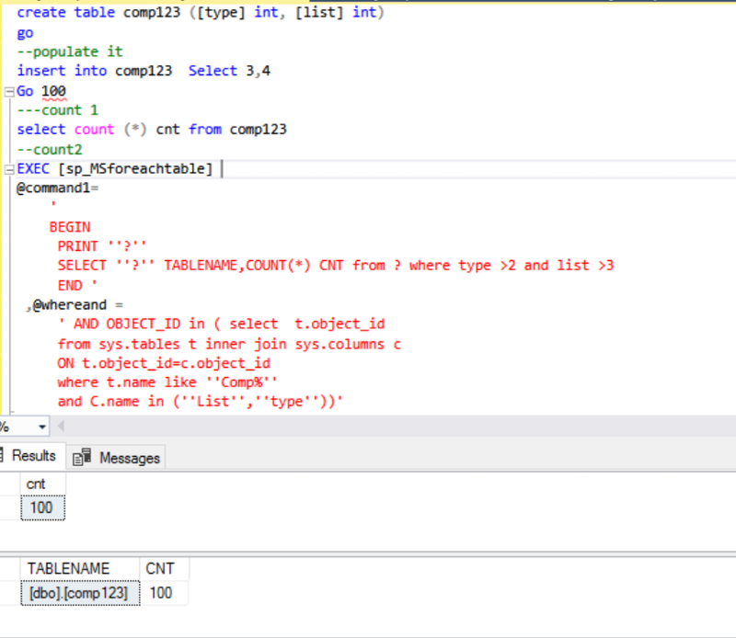The height and width of the screenshot is (638, 736).
Task: Collapse the EXEC sp_MSforeachtable code block
Action: coord(9,169)
